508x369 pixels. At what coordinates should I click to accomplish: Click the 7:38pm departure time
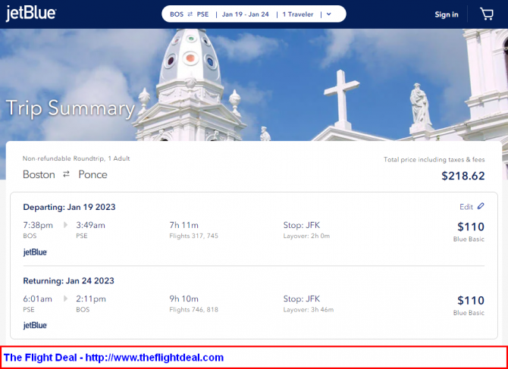pos(38,225)
